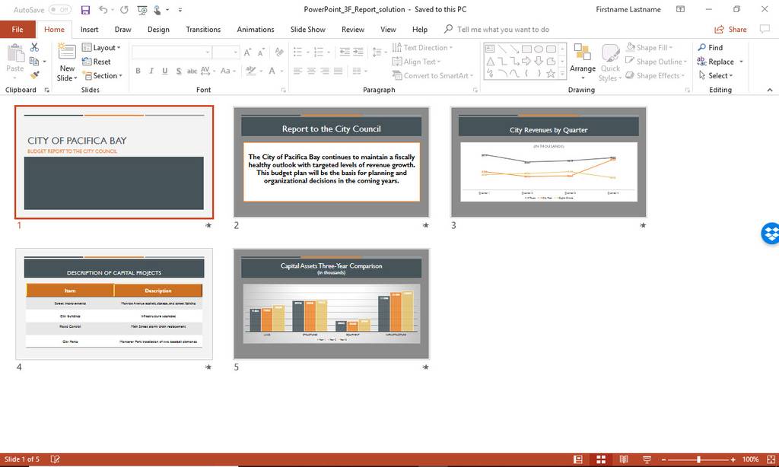This screenshot has height=467, width=779.
Task: Toggle Underline formatting
Action: [x=165, y=71]
